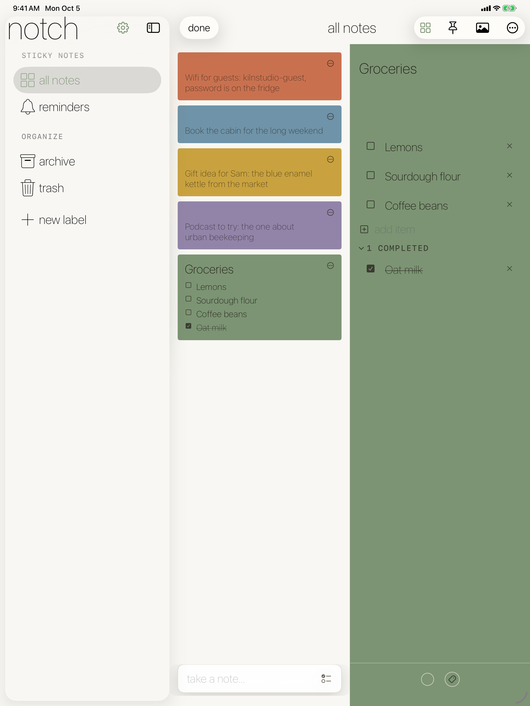
Task: Remove the Lemons item
Action: click(x=509, y=146)
